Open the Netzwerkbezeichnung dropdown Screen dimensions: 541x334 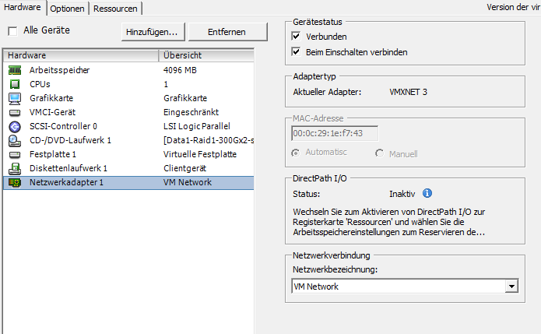pyautogui.click(x=511, y=287)
